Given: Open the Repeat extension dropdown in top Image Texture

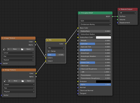Looking at the screenshot, I should tap(18, 60).
